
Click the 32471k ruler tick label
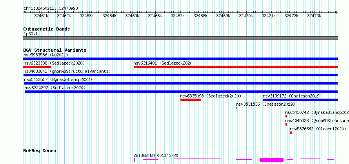269,16
